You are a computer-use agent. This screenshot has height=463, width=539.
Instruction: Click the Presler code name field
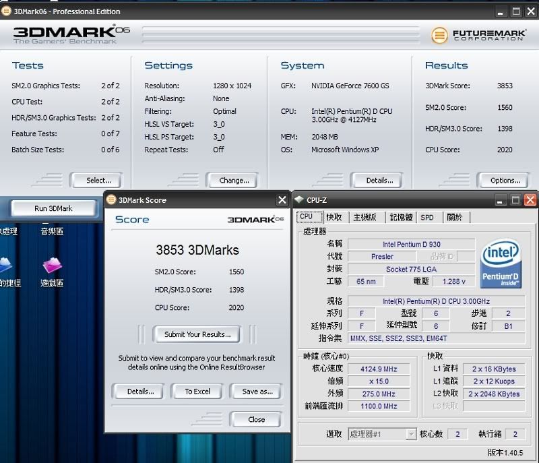click(382, 257)
